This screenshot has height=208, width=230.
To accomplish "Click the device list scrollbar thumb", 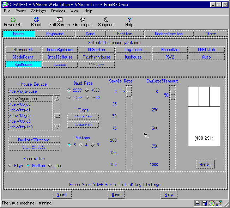I will pyautogui.click(x=57, y=116).
